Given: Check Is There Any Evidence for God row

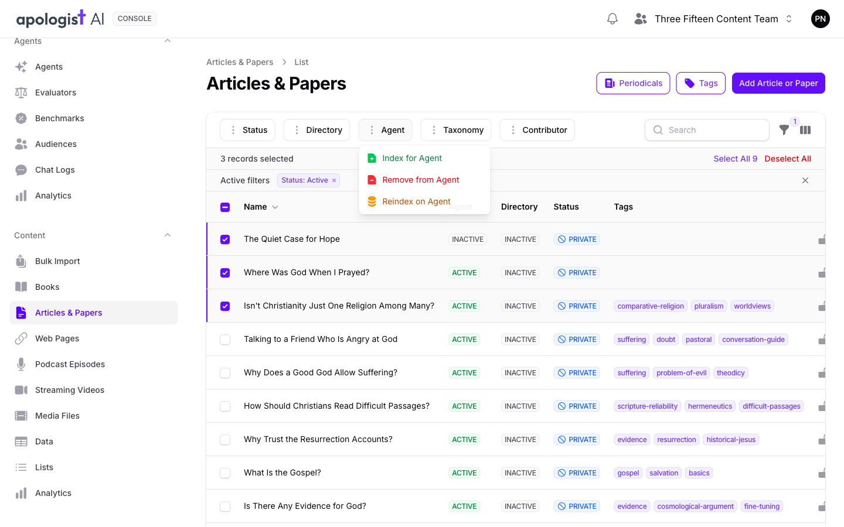Looking at the screenshot, I should click(225, 507).
